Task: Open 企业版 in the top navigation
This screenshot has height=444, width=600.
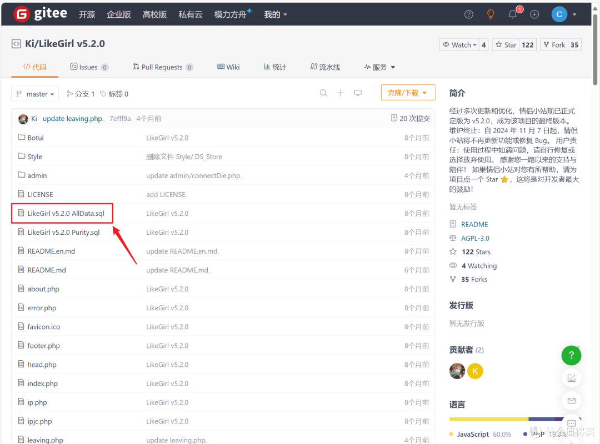Action: point(119,14)
